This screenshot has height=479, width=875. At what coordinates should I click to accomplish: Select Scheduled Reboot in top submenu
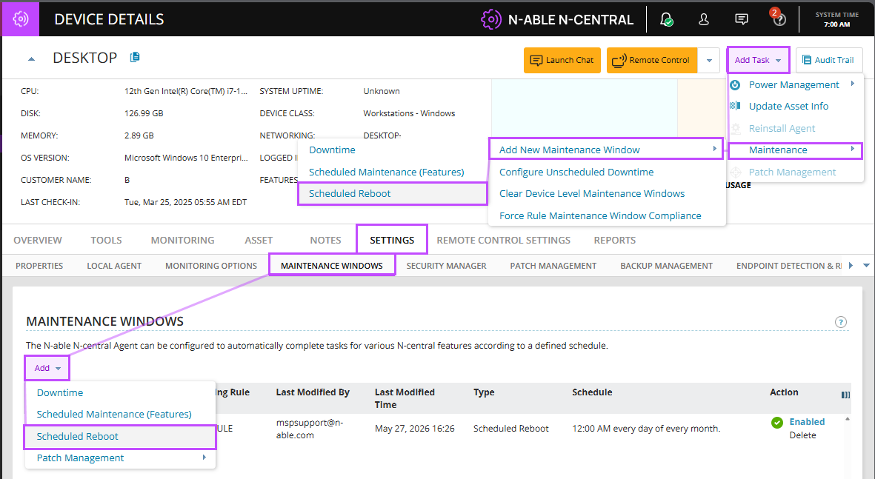point(392,194)
